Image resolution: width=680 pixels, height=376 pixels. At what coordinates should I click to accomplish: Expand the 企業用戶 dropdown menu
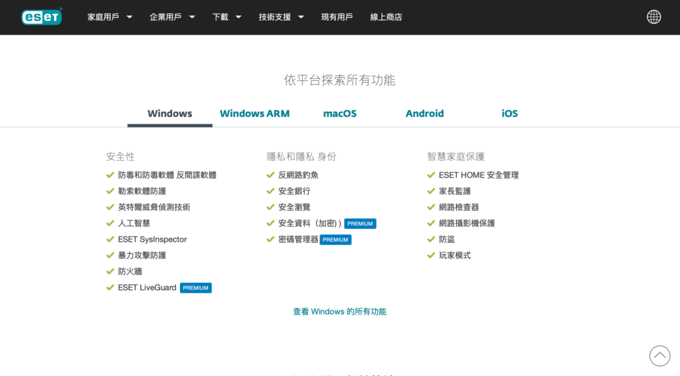[x=172, y=17]
